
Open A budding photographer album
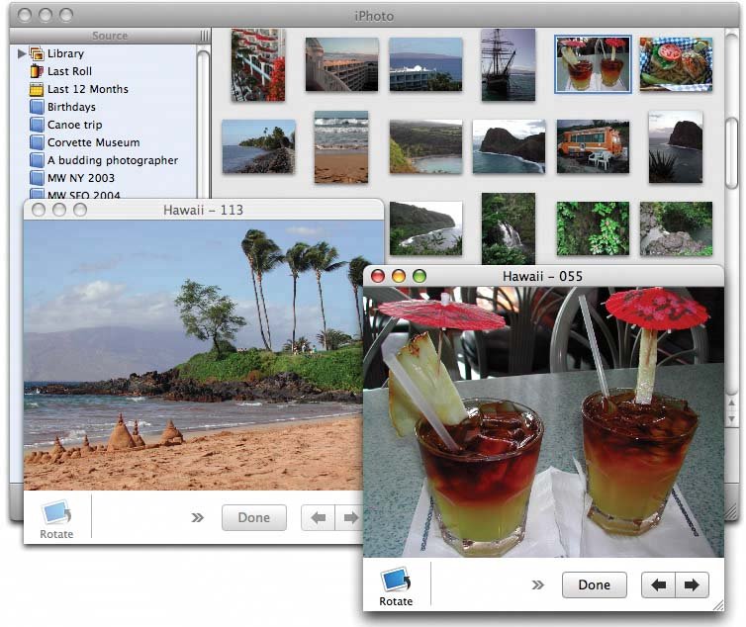click(x=112, y=160)
